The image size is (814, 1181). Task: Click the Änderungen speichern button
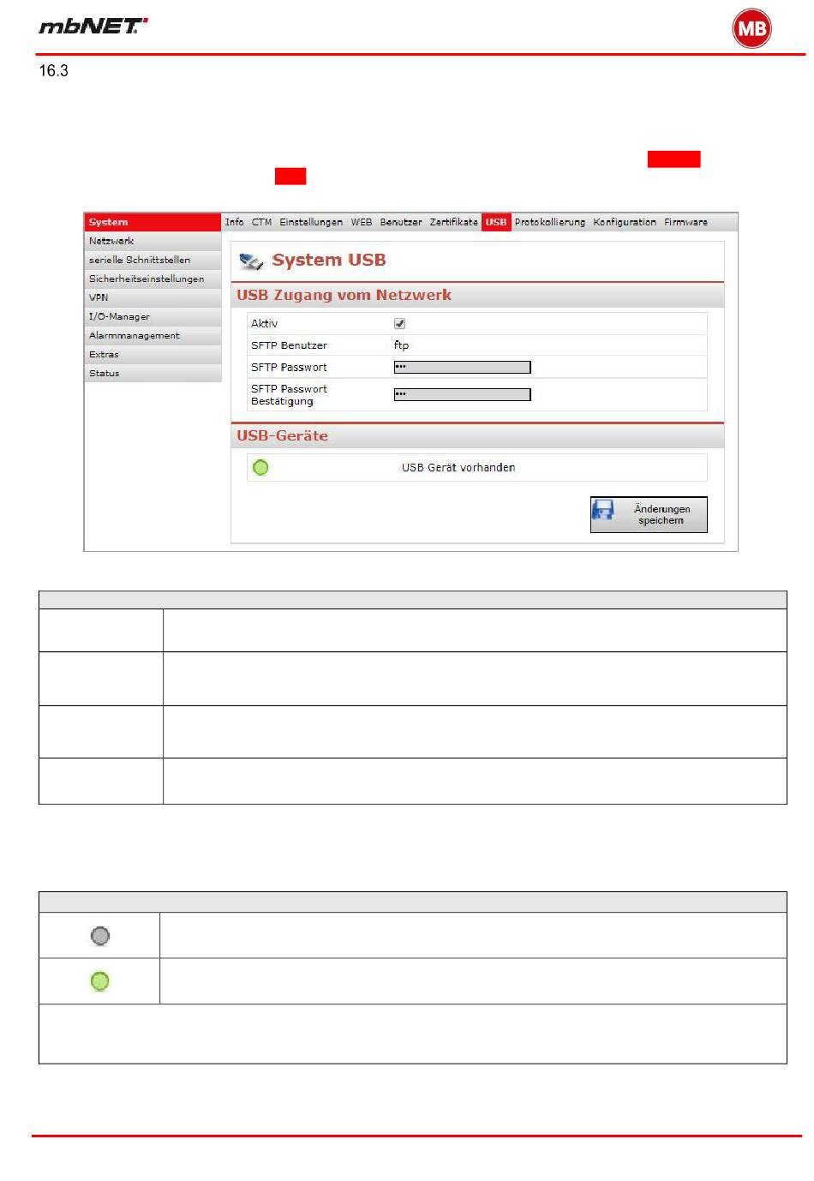pos(649,514)
